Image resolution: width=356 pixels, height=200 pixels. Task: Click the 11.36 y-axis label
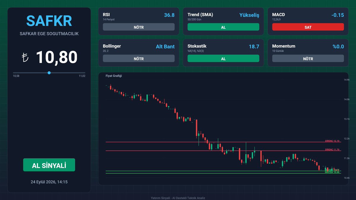[347, 159]
